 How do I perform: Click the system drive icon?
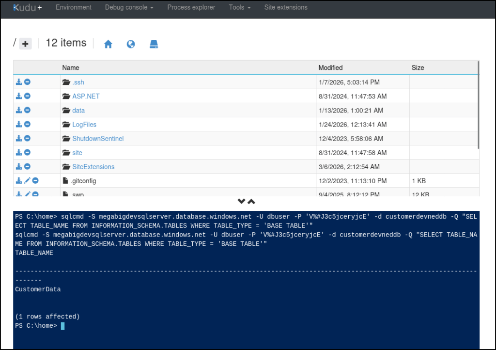pos(154,44)
